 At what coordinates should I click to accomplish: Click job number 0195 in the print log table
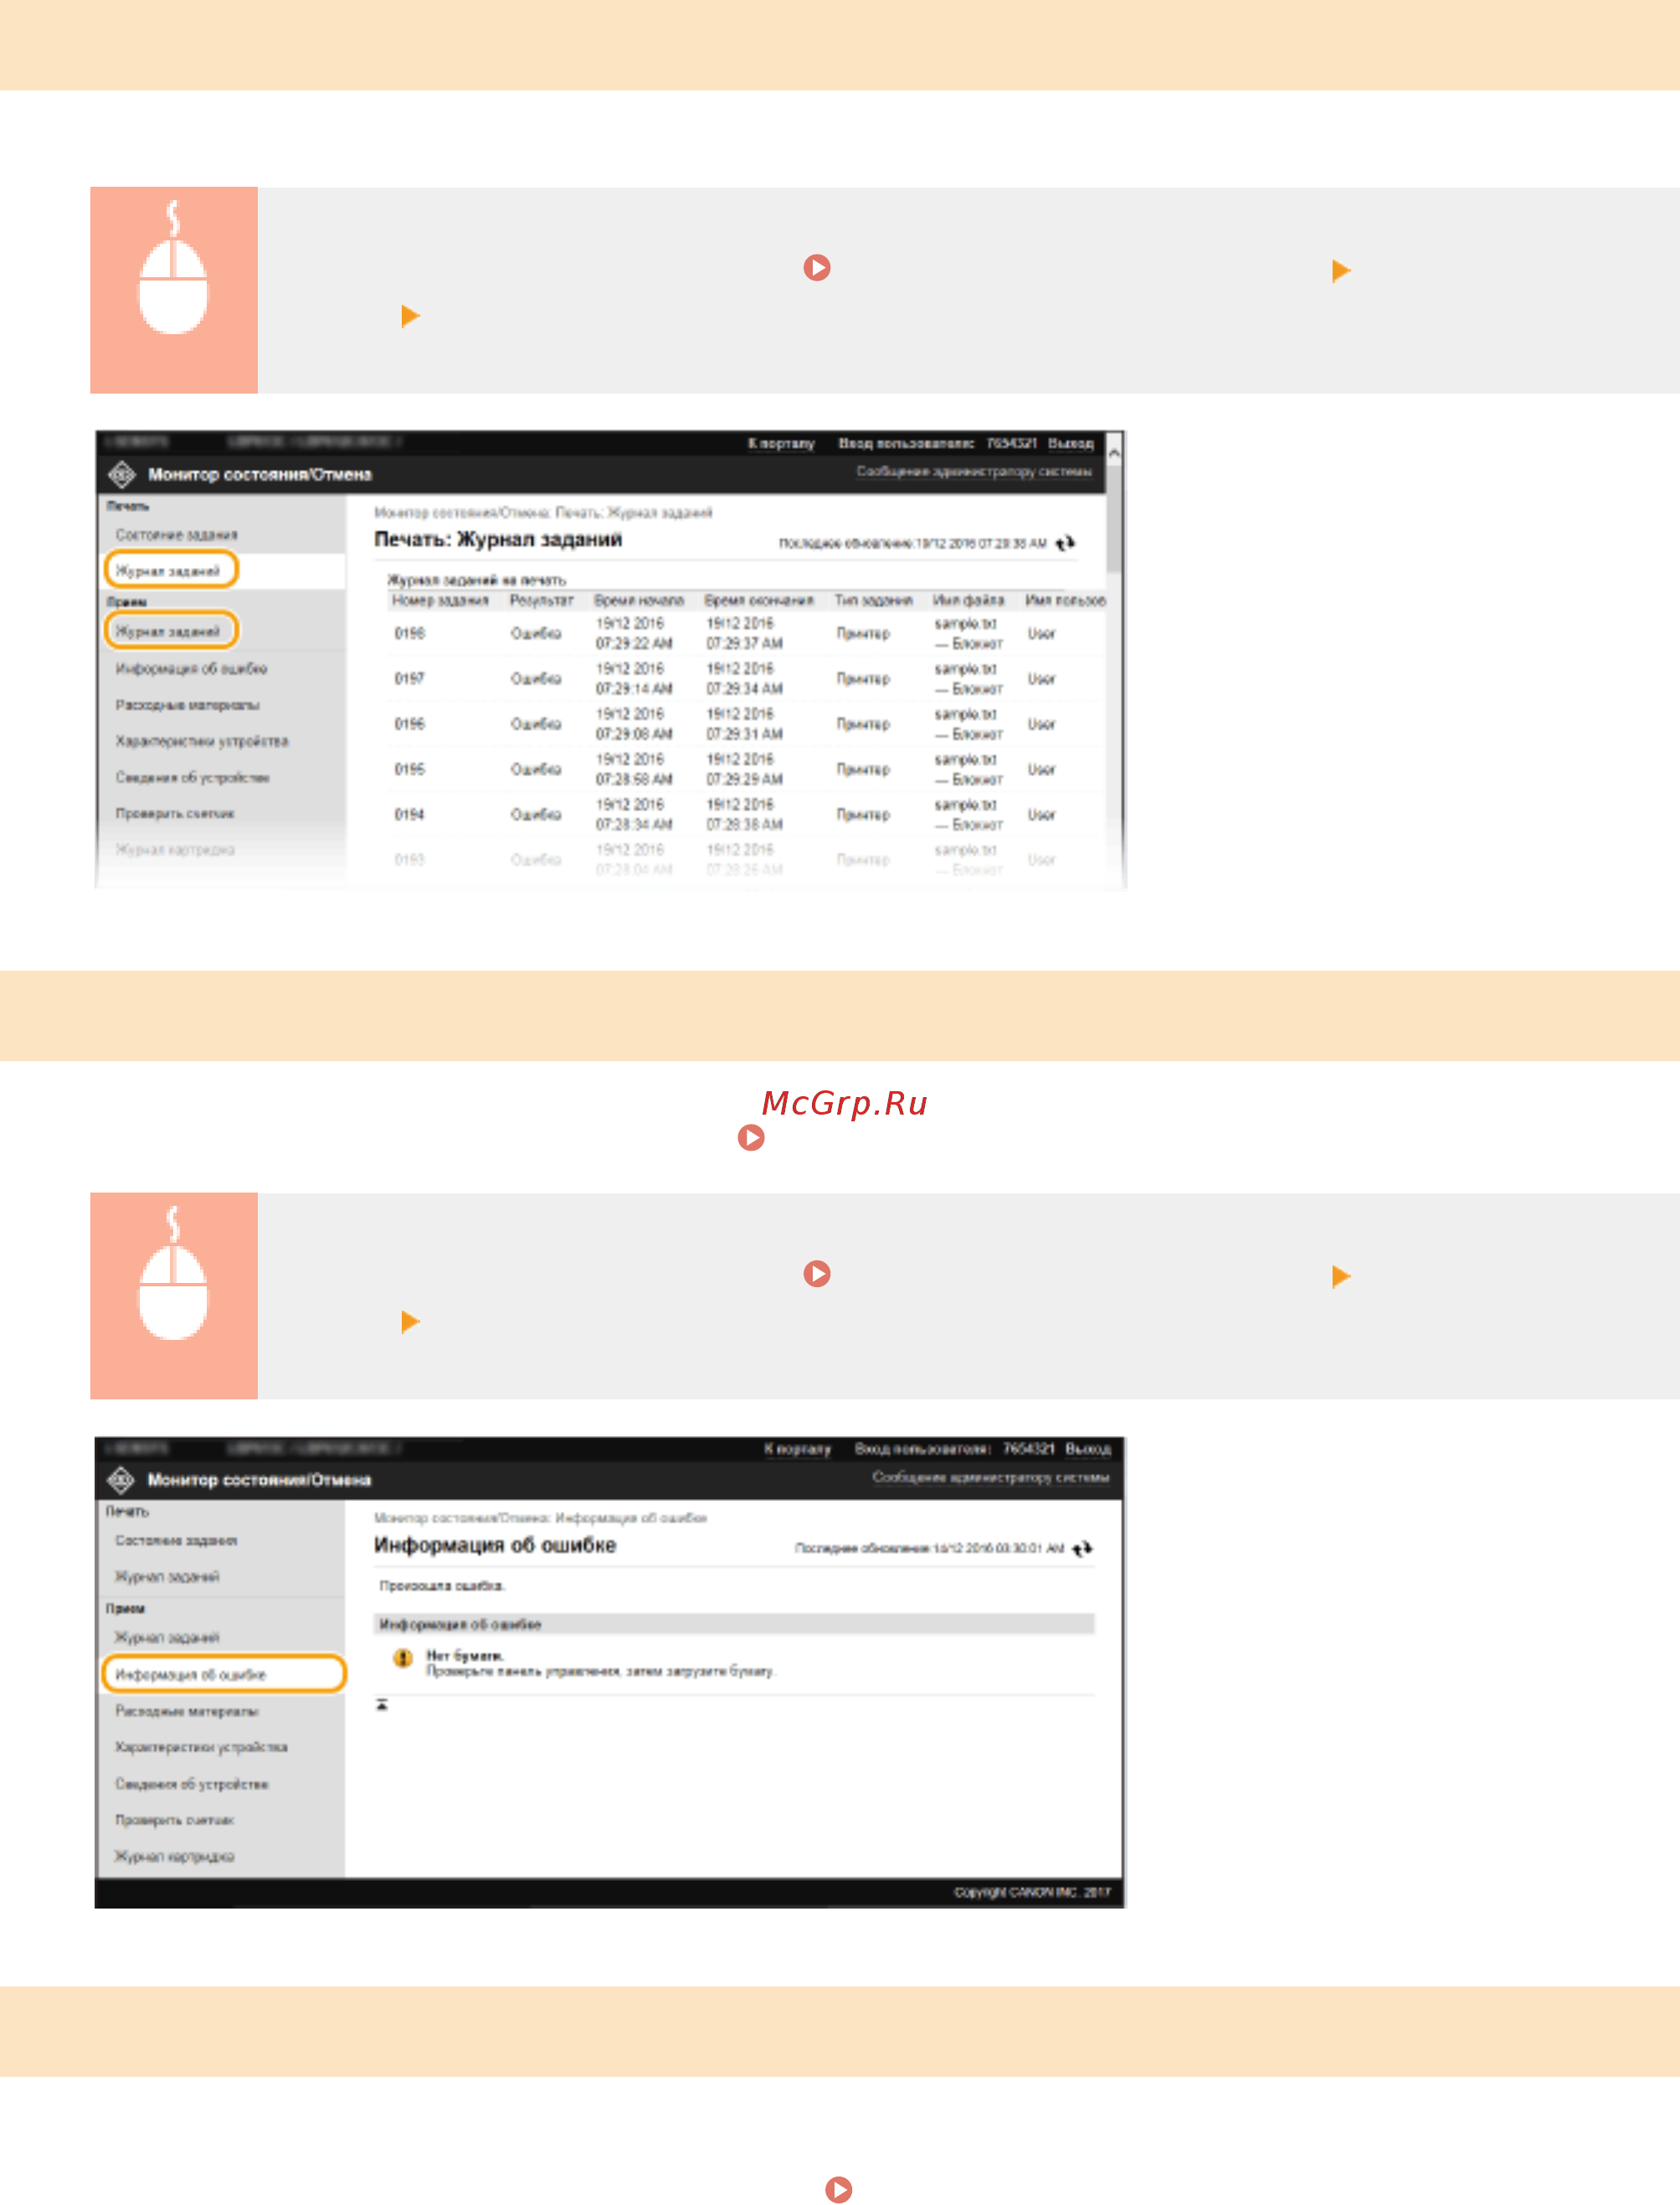(409, 770)
